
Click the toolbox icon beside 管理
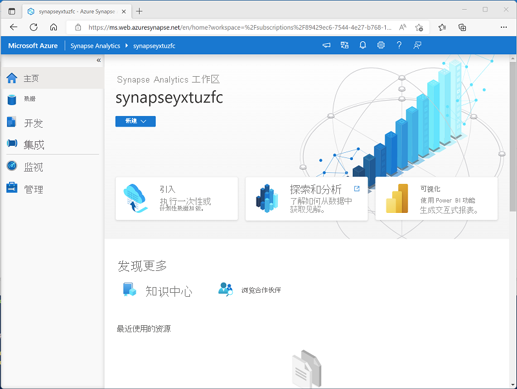[x=12, y=188]
